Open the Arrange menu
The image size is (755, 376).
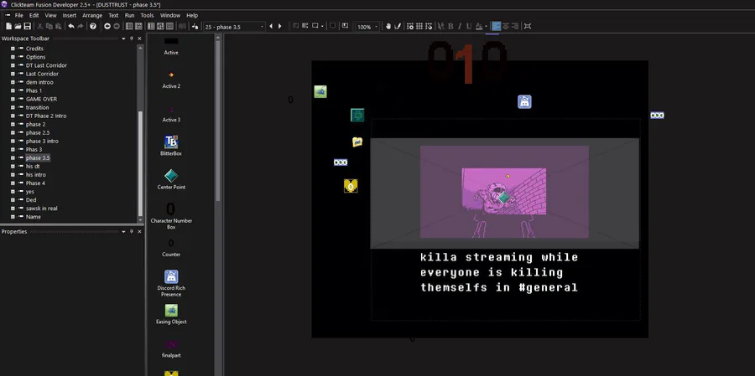pyautogui.click(x=92, y=15)
